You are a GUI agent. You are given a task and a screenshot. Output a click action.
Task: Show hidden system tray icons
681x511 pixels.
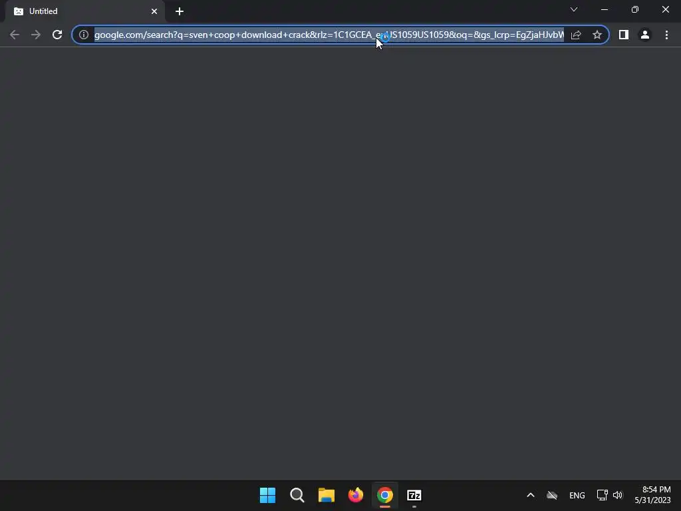(x=531, y=495)
